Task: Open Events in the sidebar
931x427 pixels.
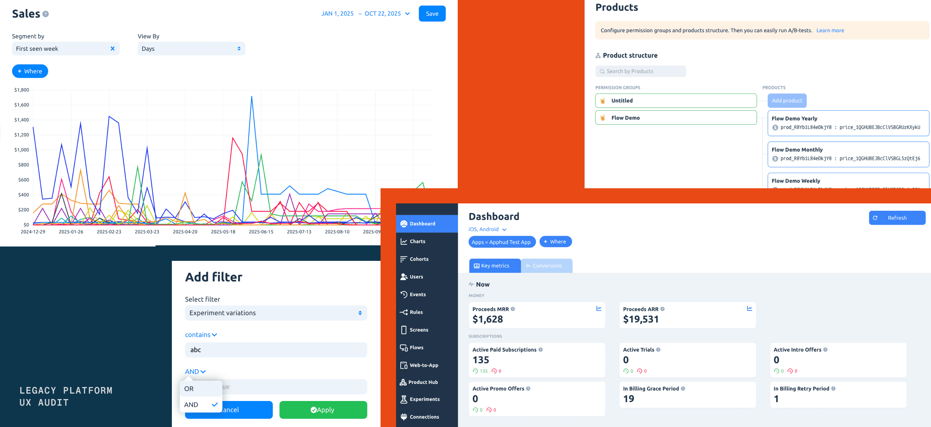Action: 427,294
